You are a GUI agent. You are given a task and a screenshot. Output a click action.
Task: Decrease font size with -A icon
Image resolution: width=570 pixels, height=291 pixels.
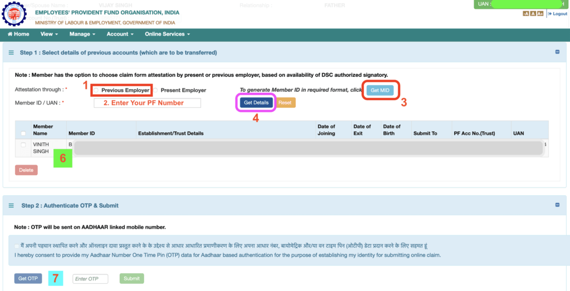click(525, 14)
